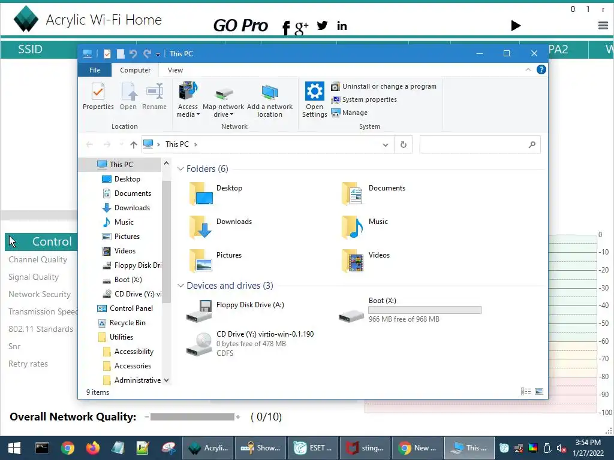Viewport: 614px width, 460px height.
Task: Collapse the ribbon using the chevron
Action: tap(528, 69)
